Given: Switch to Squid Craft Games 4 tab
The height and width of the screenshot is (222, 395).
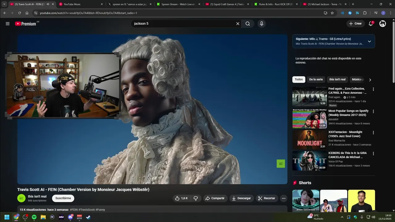Looking at the screenshot, I should [227, 4].
